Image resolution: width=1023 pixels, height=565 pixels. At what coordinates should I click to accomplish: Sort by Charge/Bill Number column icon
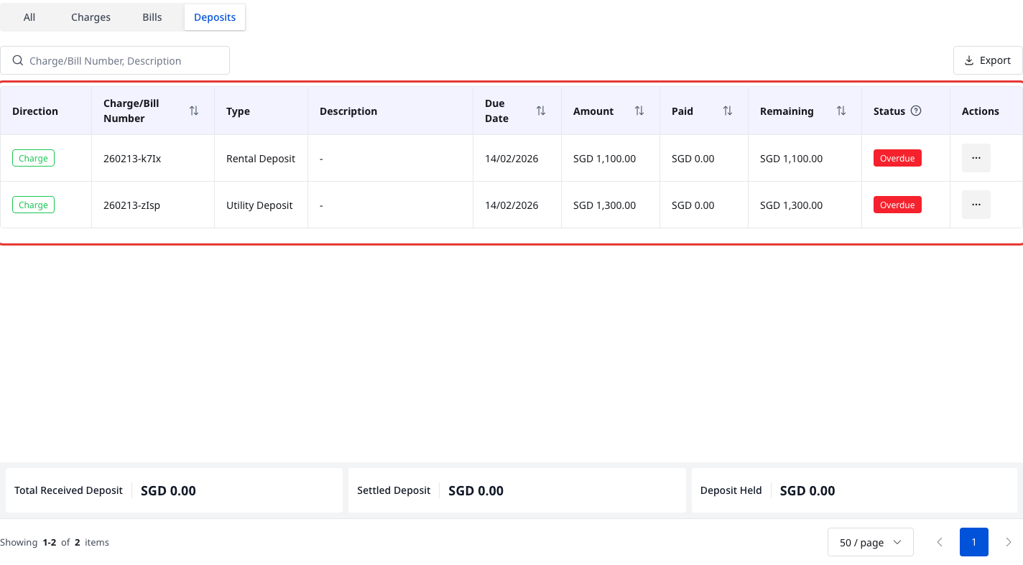coord(194,111)
